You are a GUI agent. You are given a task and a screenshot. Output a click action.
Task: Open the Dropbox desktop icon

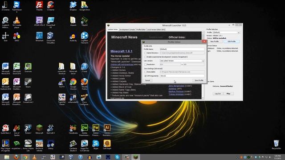click(73, 6)
